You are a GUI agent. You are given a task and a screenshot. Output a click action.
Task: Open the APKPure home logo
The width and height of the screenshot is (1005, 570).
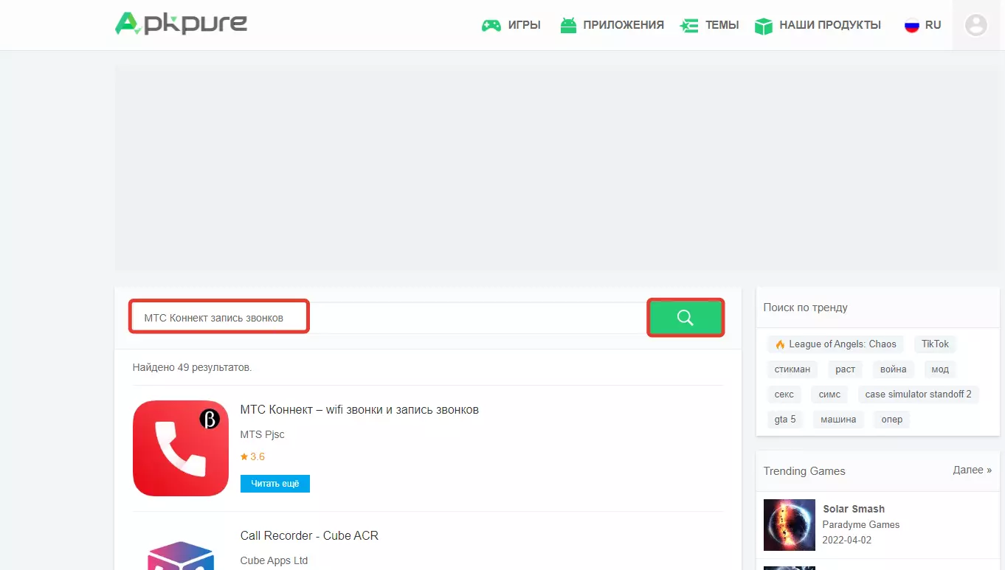pos(181,24)
